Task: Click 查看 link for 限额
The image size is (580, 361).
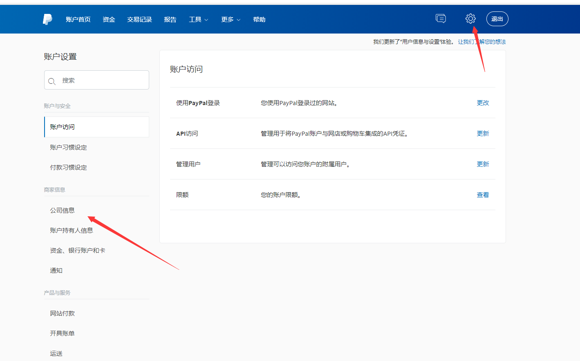Action: tap(483, 195)
